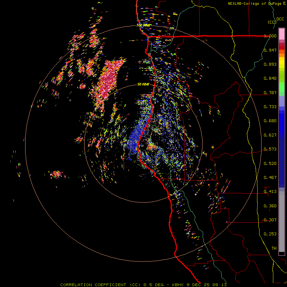
Task: Select the 0.840 legend value
Action: click(x=270, y=78)
